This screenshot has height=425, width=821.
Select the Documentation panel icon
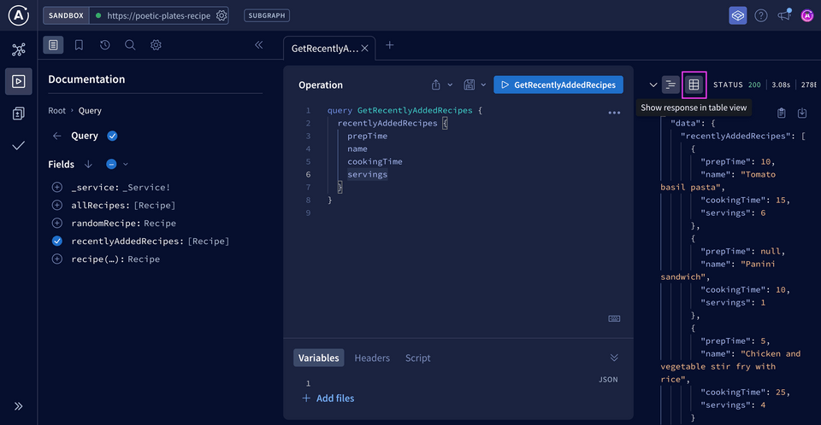pos(53,45)
